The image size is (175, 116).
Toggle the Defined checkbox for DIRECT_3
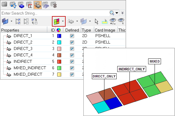click(72, 49)
